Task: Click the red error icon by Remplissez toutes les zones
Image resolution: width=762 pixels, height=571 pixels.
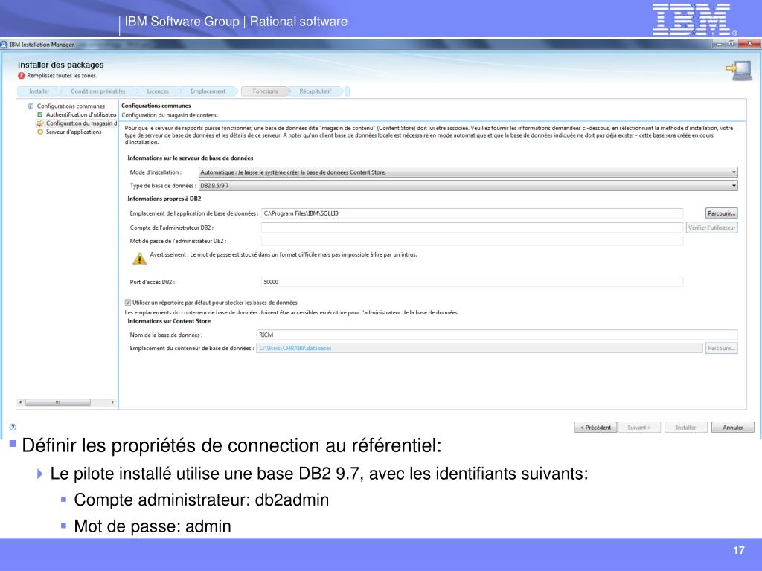Action: (x=22, y=75)
